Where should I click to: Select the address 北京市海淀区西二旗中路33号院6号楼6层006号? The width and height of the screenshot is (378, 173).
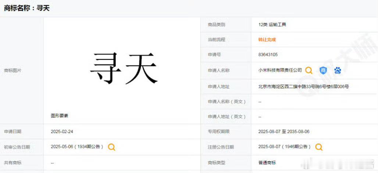(x=303, y=87)
